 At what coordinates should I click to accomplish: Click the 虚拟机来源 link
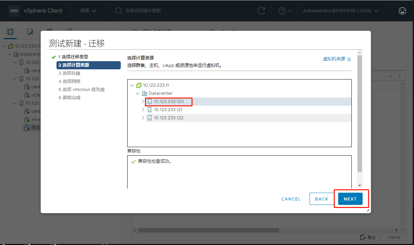pyautogui.click(x=334, y=58)
